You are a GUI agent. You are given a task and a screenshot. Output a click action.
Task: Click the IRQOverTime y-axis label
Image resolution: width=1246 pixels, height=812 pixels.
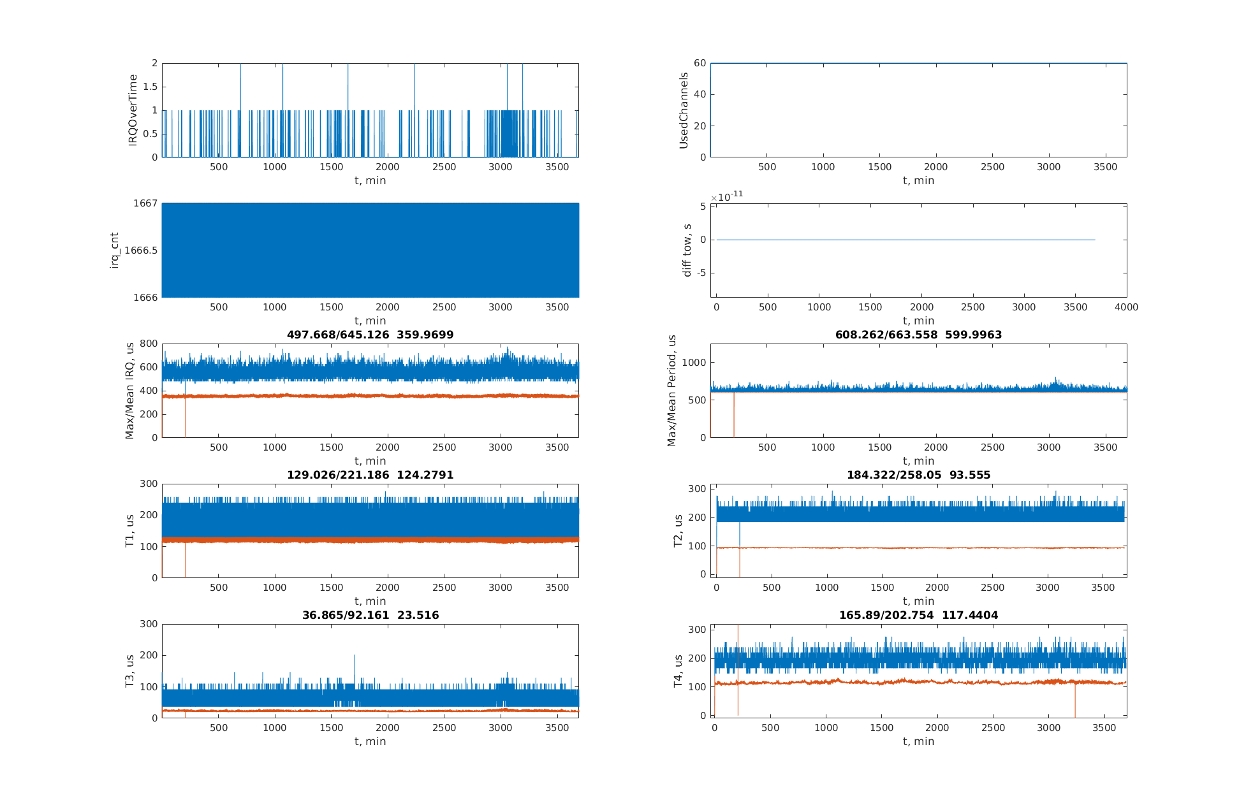(133, 110)
